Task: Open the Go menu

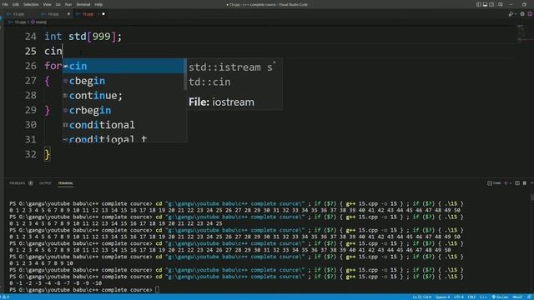Action: [58, 4]
